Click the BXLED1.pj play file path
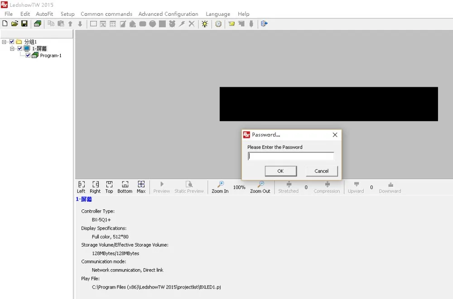The image size is (453, 299). [x=157, y=287]
